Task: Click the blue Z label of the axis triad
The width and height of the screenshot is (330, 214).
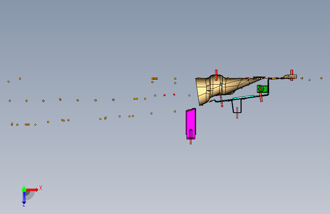Action: click(24, 204)
